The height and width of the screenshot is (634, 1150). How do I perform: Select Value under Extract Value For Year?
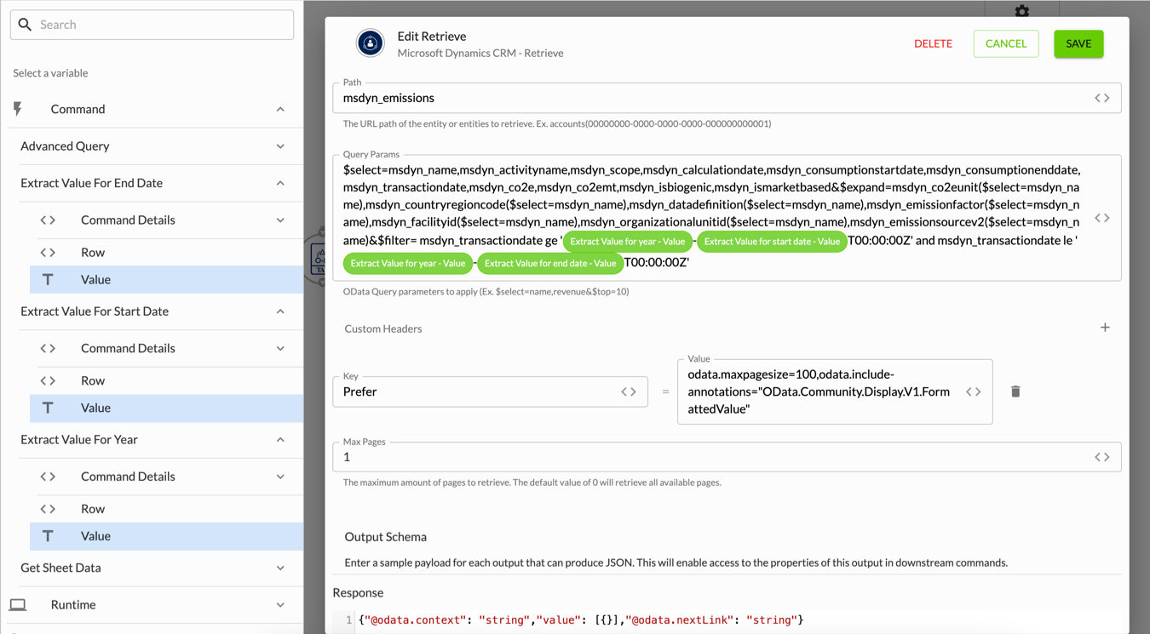point(166,536)
